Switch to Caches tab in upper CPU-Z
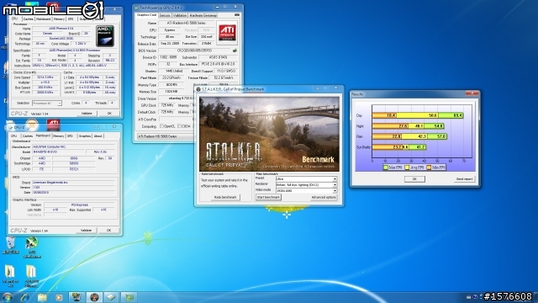 29,19
